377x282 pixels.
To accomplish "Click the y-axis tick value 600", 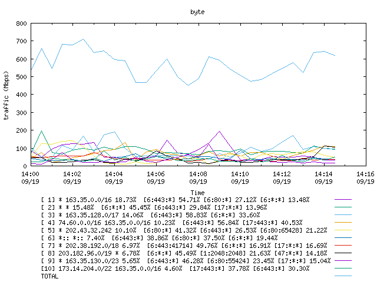I will tap(21, 59).
